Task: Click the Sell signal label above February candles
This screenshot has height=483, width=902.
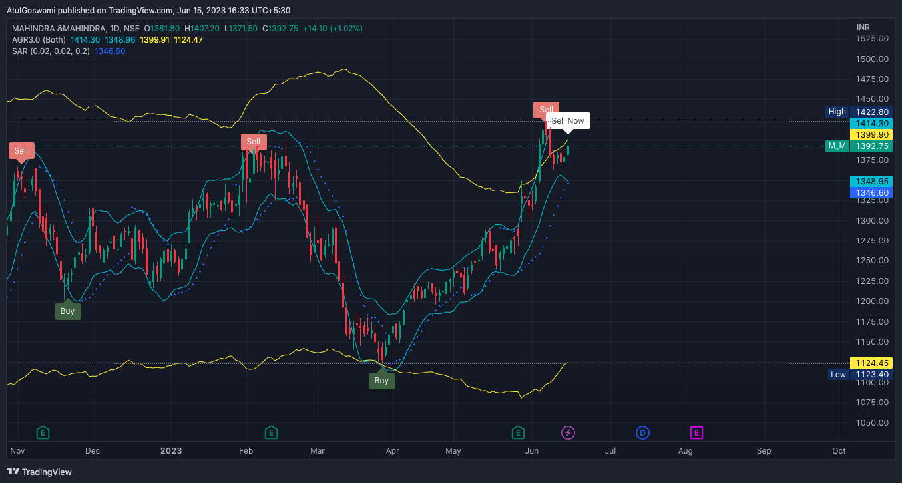Action: point(254,142)
